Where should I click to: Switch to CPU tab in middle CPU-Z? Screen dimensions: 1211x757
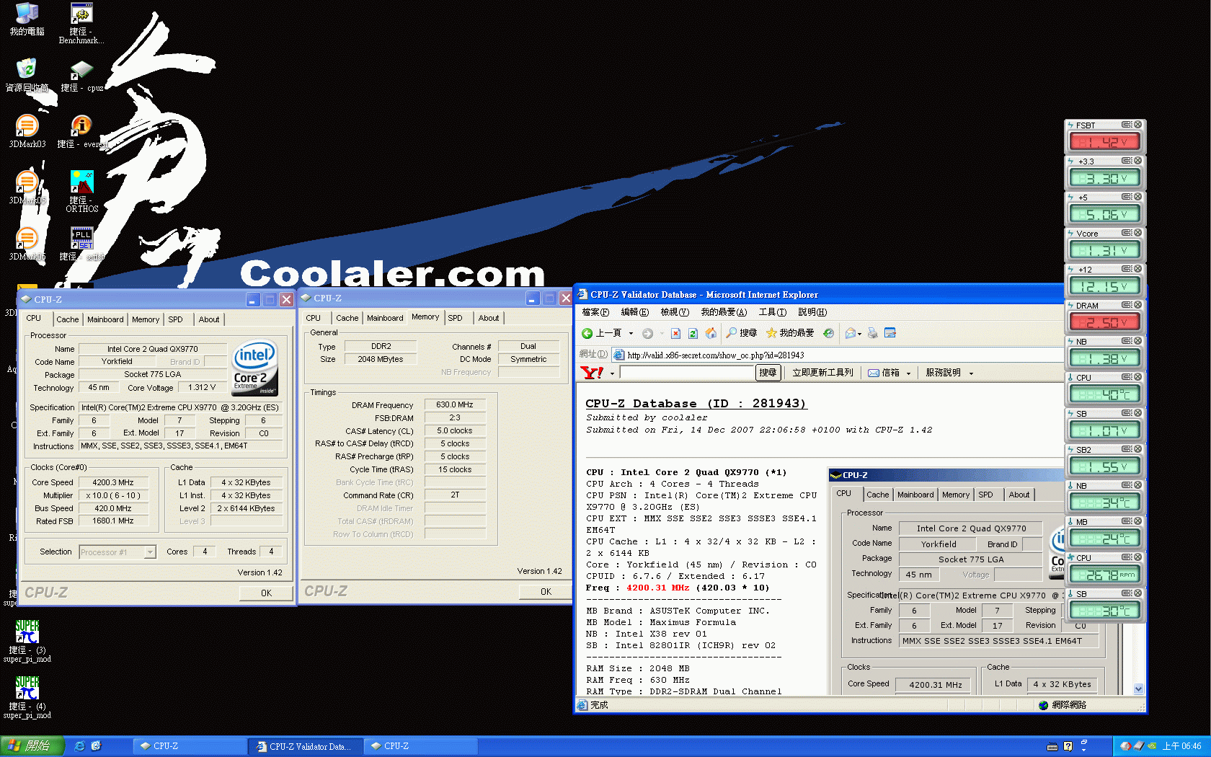point(314,318)
